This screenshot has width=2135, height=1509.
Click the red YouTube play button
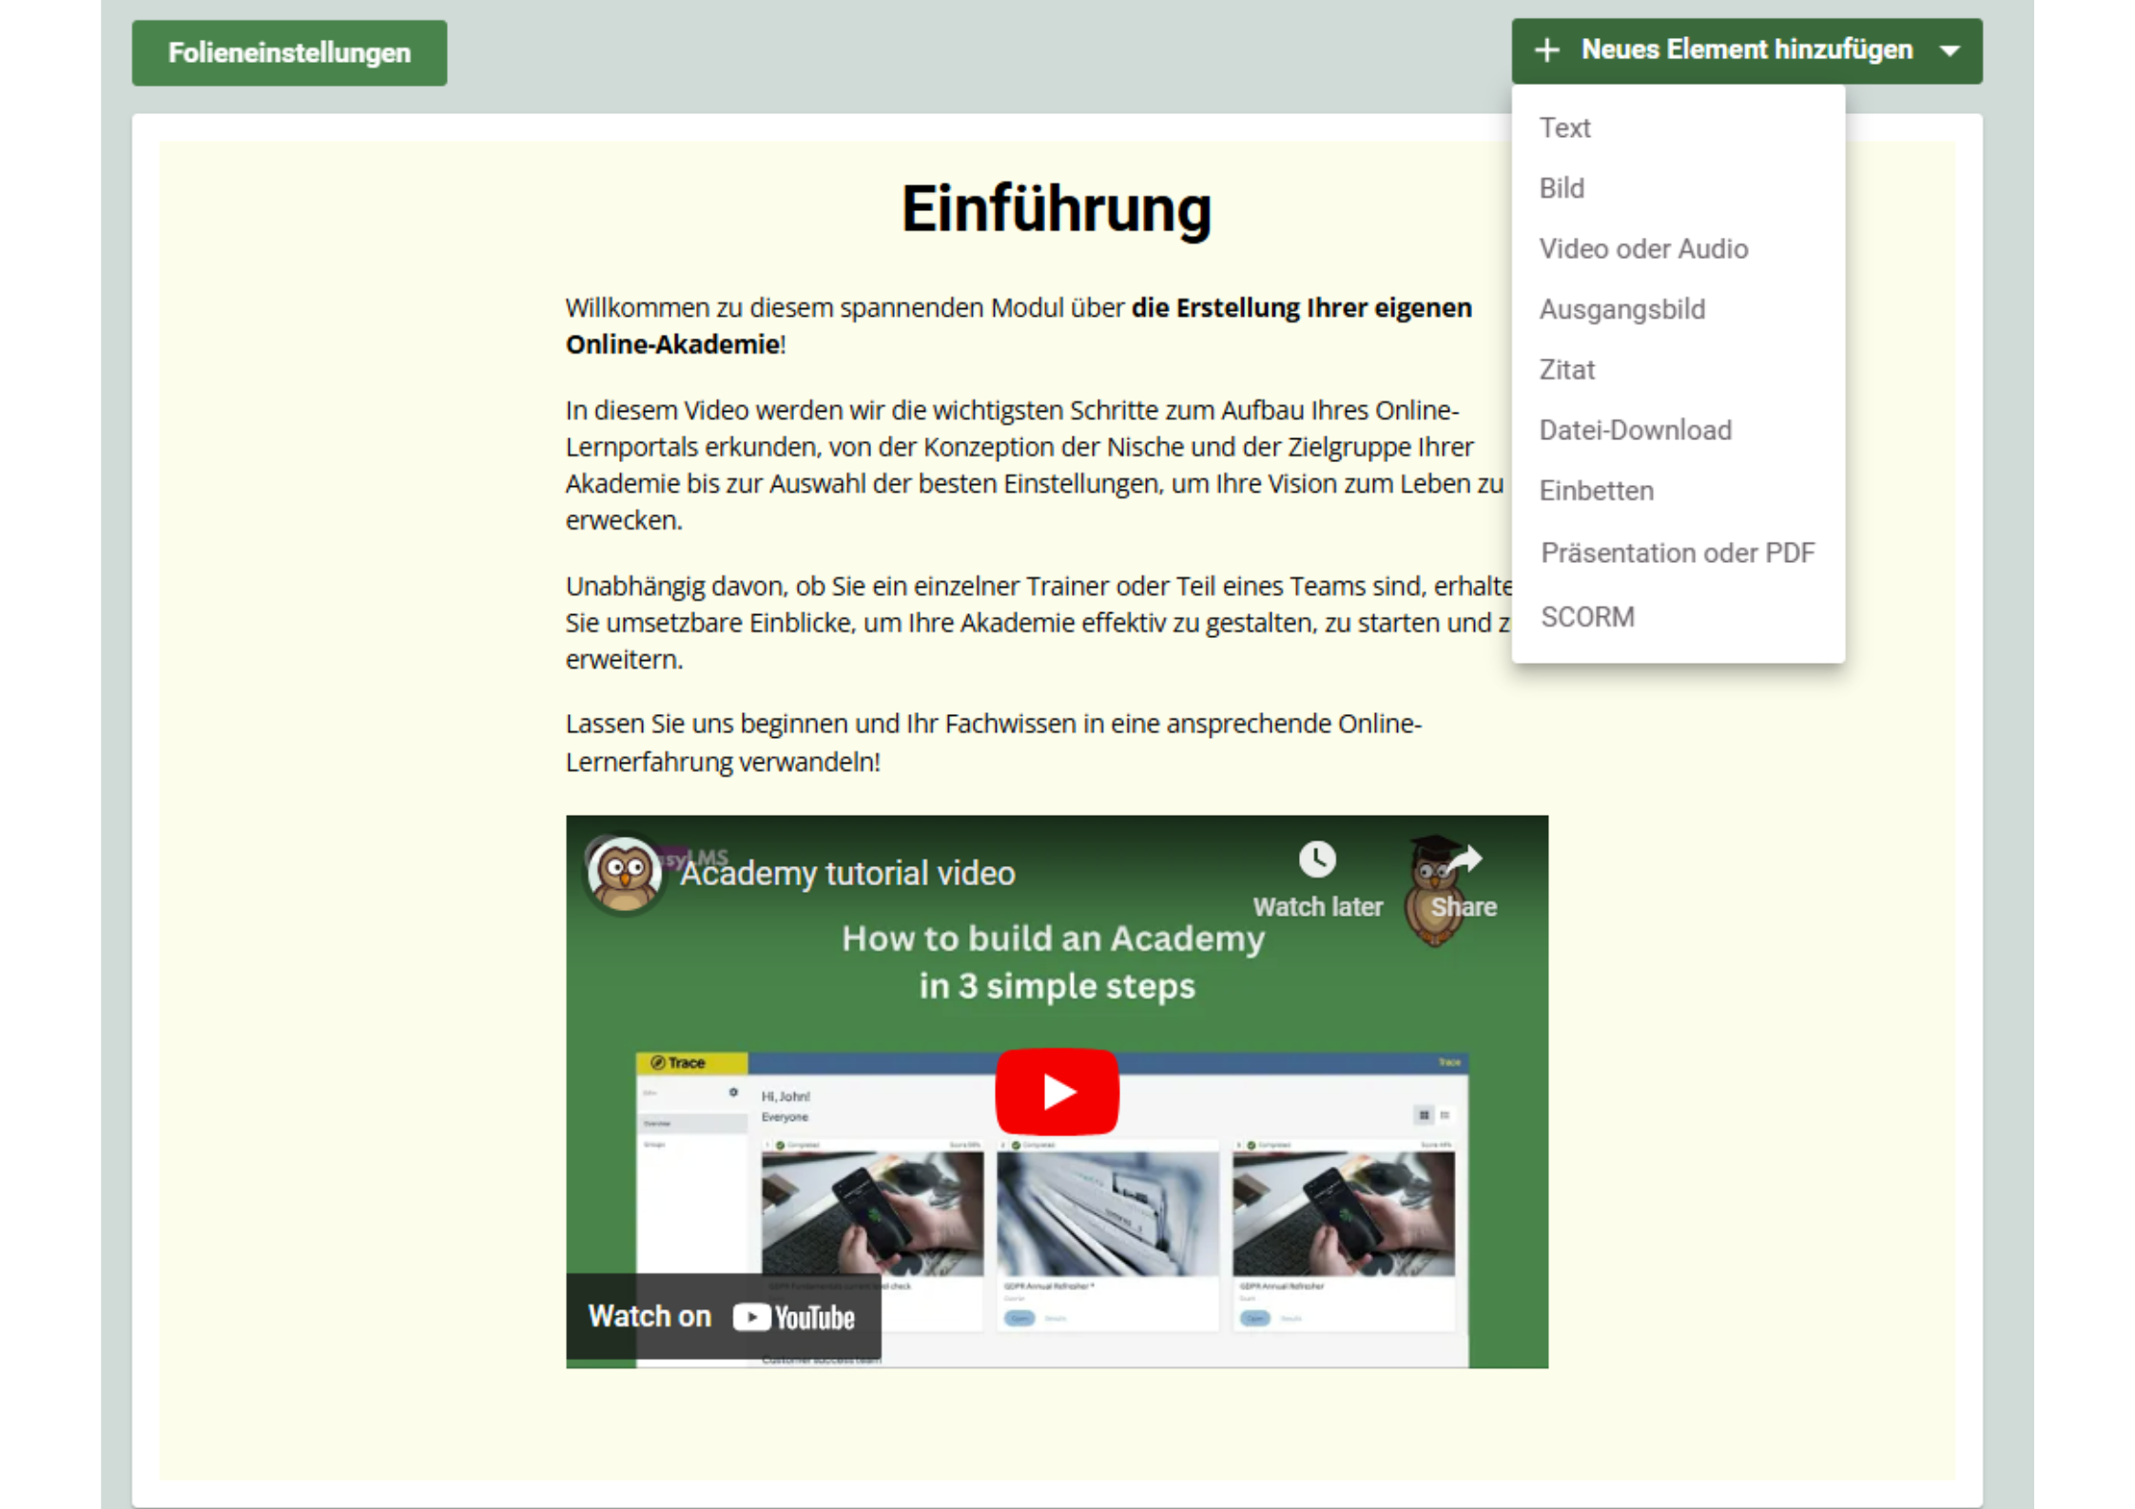coord(1058,1092)
